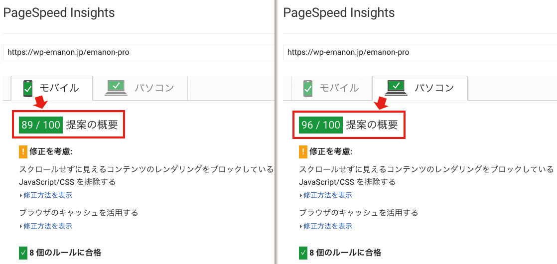Click the laptop icon in left panel
This screenshot has height=264, width=557.
(x=116, y=89)
